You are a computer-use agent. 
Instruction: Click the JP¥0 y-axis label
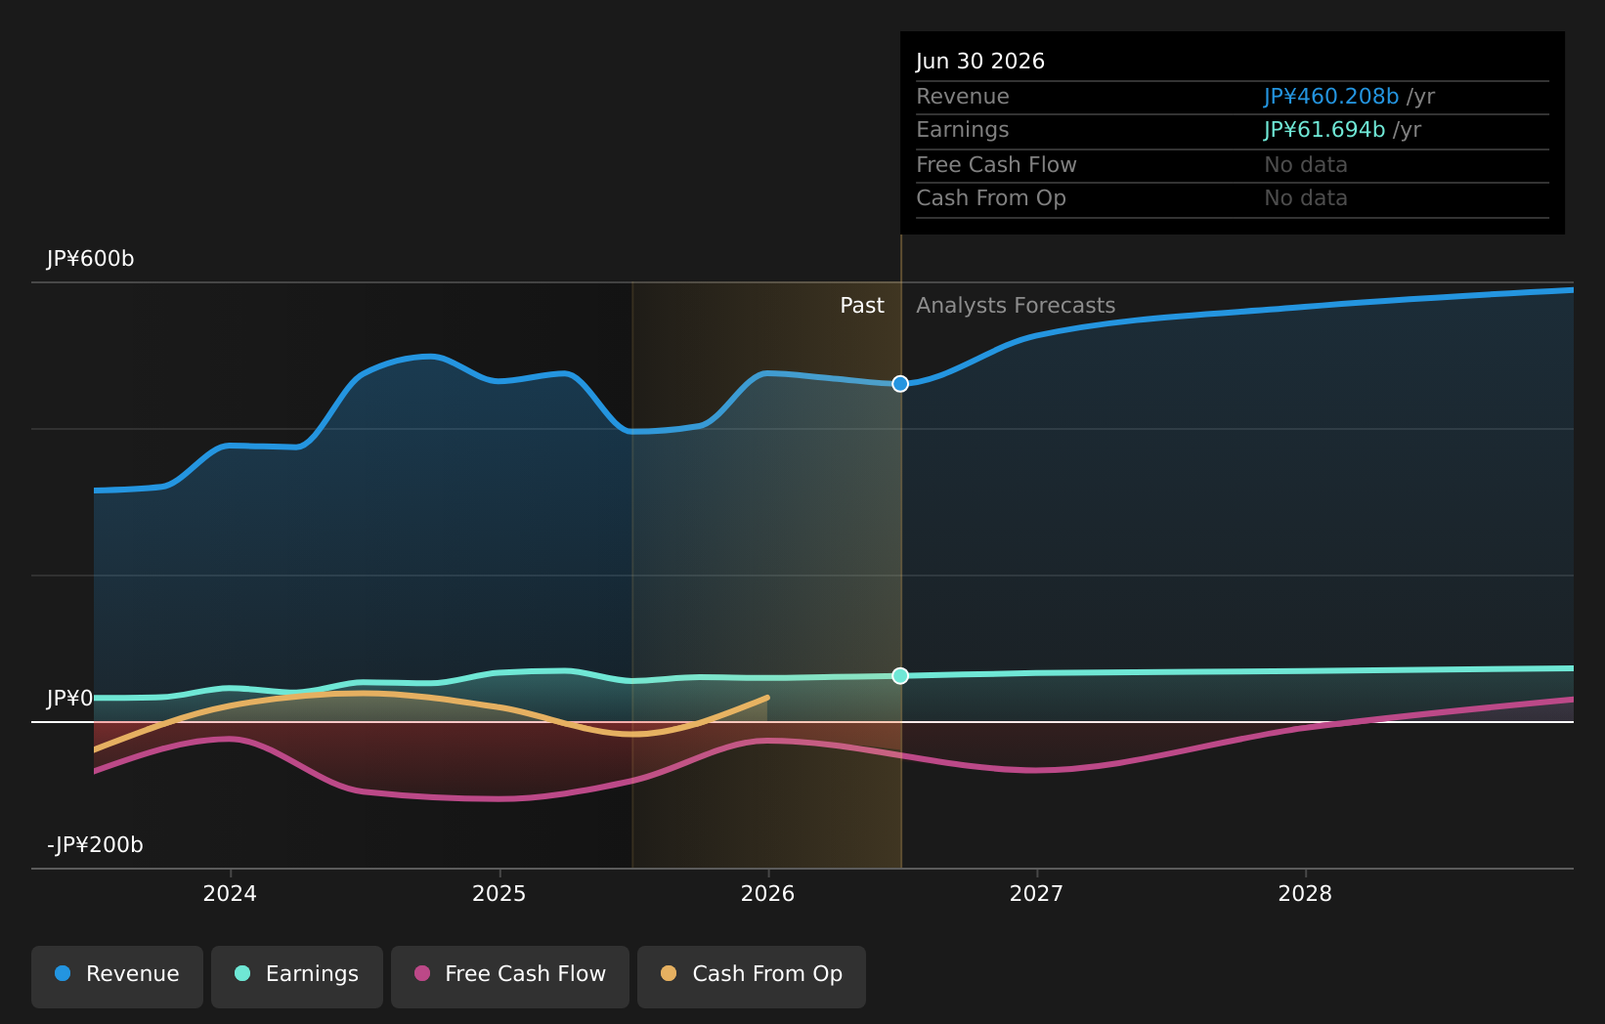pos(70,699)
